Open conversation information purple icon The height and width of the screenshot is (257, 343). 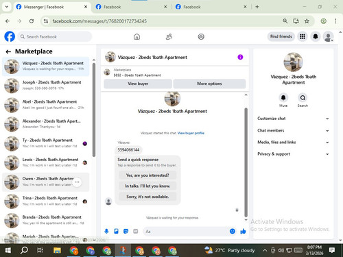[240, 57]
